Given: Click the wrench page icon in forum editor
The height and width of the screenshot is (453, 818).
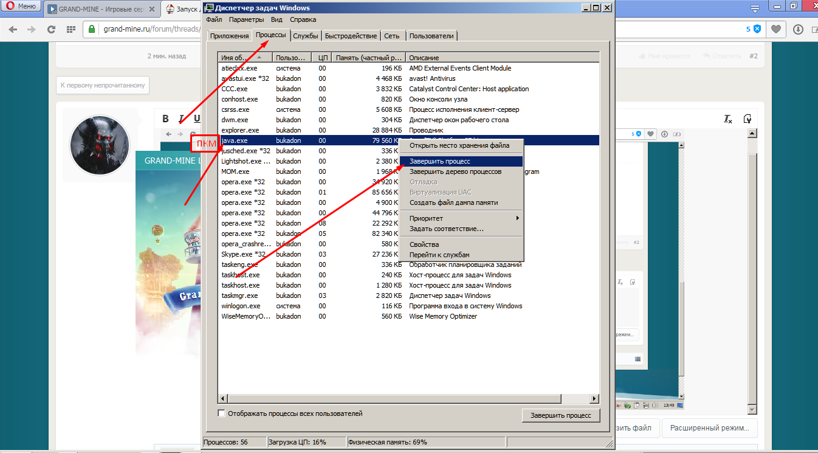Looking at the screenshot, I should 748,119.
